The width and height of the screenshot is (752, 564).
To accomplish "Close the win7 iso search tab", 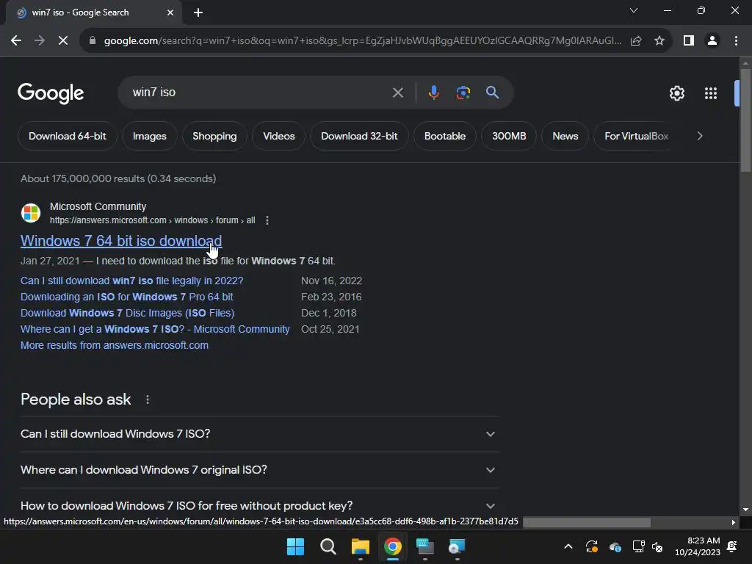I will (170, 12).
